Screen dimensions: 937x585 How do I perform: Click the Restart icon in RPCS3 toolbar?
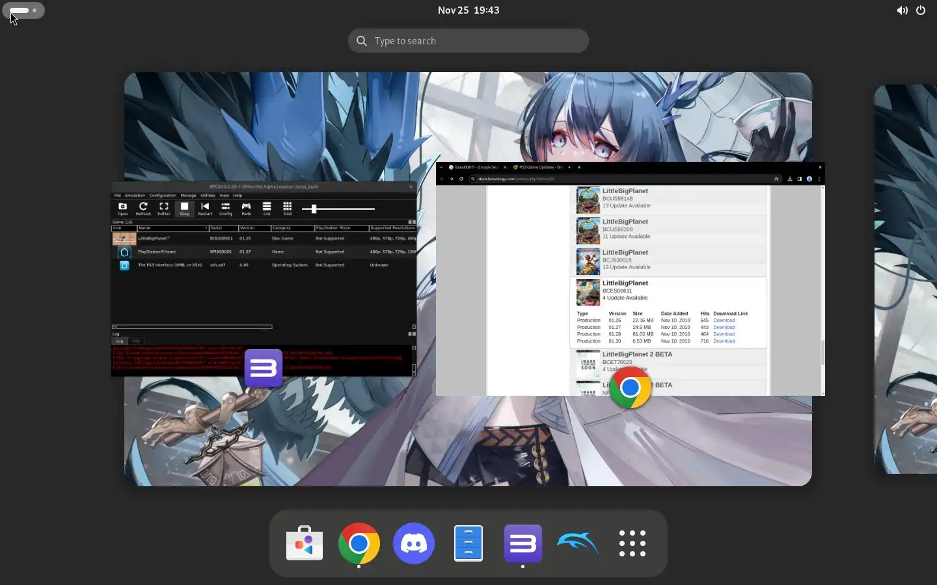coord(205,209)
